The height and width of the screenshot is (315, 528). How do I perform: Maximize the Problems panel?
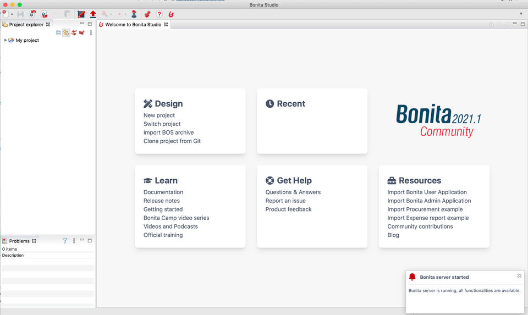click(90, 240)
